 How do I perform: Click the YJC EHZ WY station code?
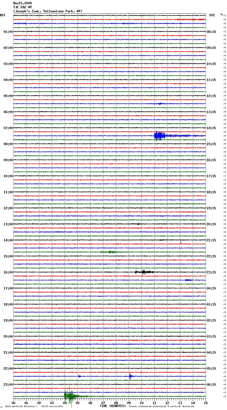tap(22, 7)
